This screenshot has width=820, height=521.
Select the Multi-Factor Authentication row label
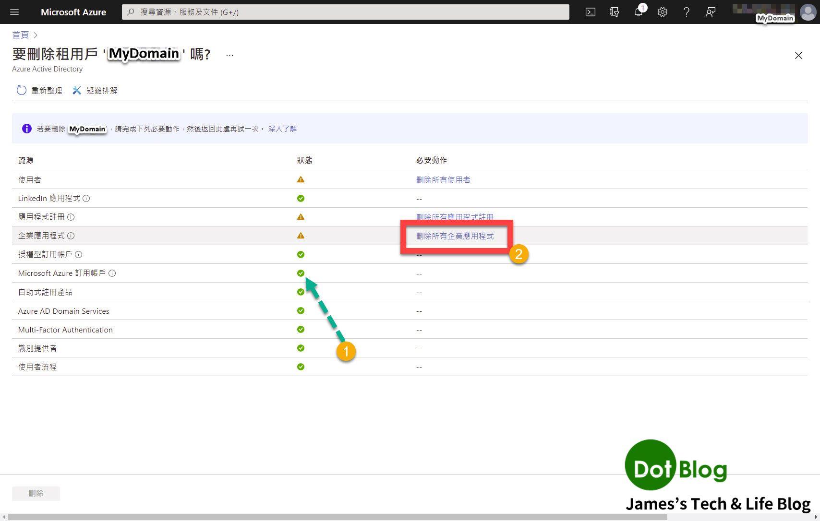tap(65, 330)
